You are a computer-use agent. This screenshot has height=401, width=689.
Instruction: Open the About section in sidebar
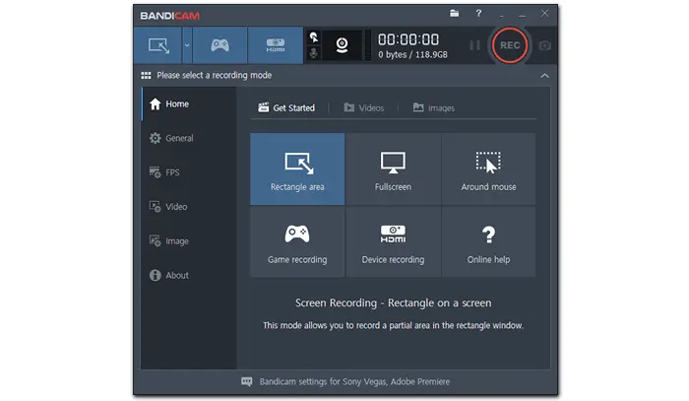click(x=189, y=275)
